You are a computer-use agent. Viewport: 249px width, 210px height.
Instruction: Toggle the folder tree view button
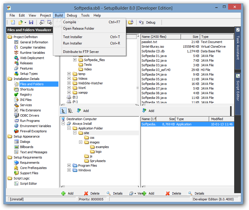point(63,111)
